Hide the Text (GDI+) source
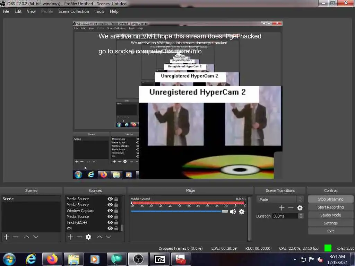 pos(110,222)
